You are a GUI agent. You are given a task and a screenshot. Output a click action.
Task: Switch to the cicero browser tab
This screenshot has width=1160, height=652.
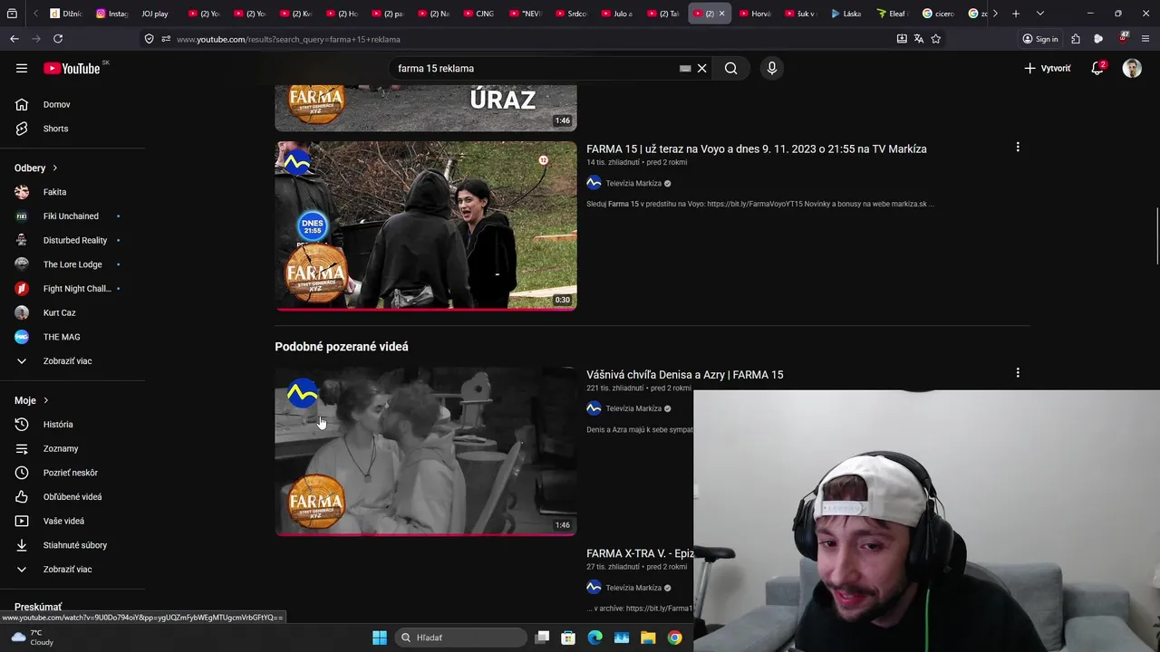[x=938, y=14]
